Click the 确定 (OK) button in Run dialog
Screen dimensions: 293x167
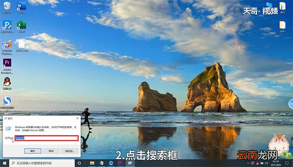(x=33, y=151)
